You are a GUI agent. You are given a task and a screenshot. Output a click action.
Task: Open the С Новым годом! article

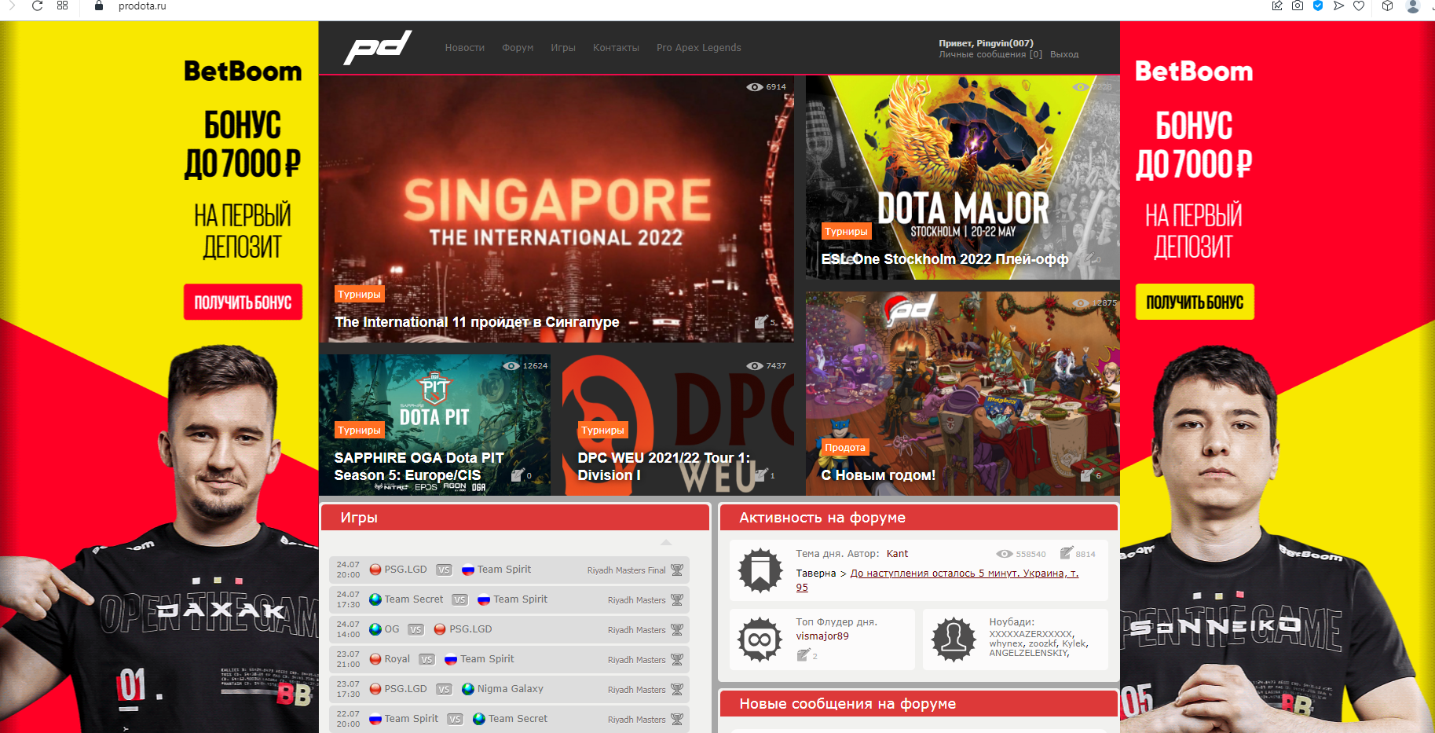878,475
